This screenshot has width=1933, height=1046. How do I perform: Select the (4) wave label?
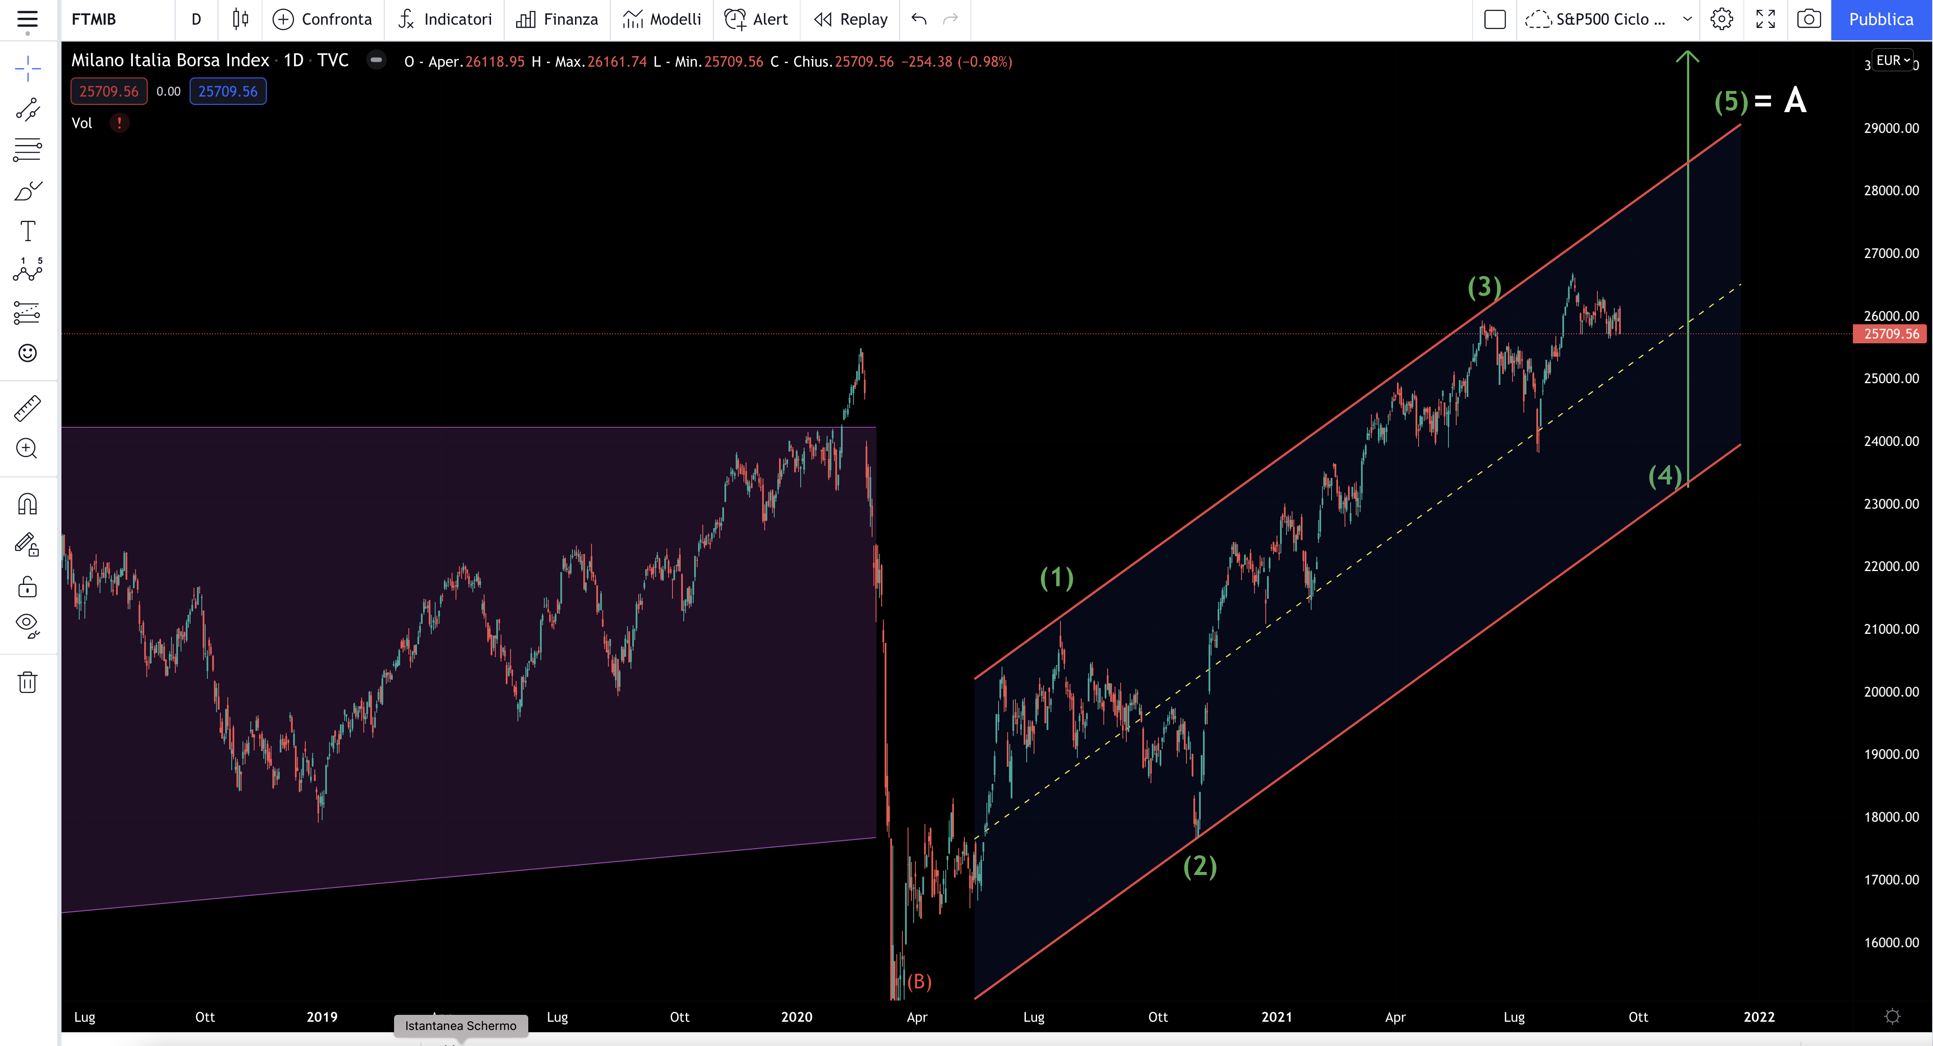pos(1665,476)
